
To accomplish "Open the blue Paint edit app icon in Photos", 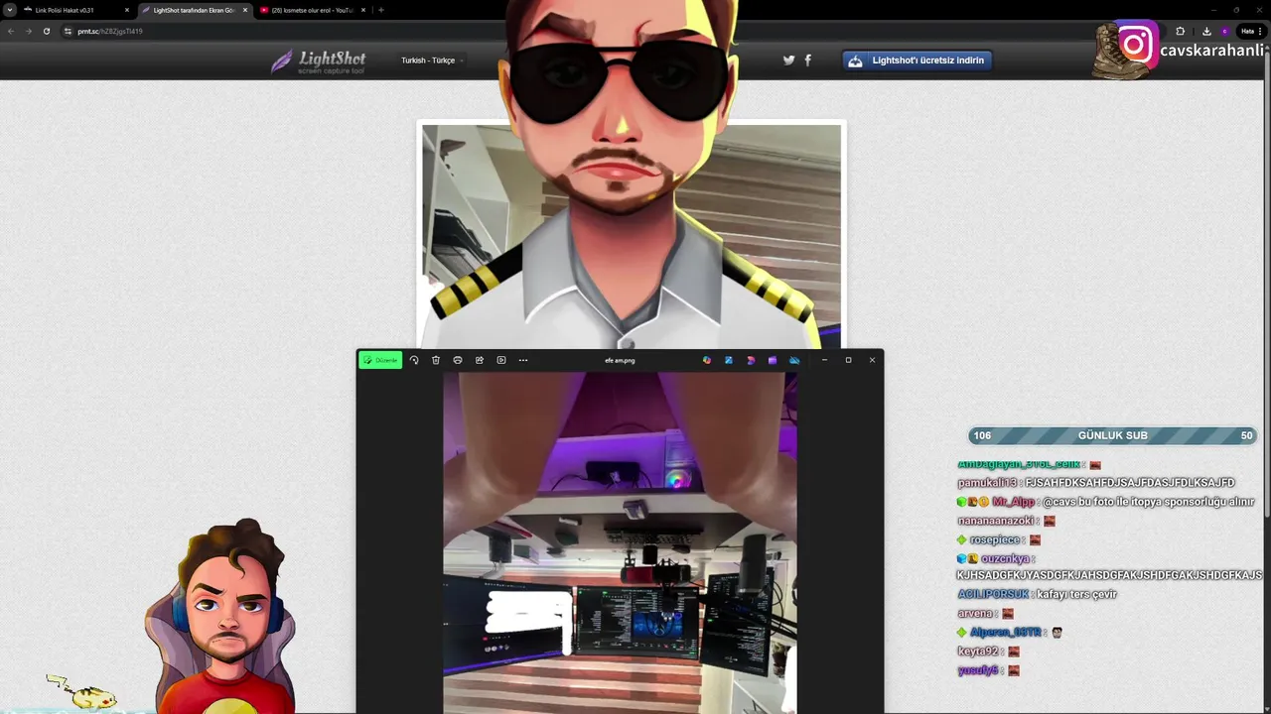I will click(x=729, y=360).
